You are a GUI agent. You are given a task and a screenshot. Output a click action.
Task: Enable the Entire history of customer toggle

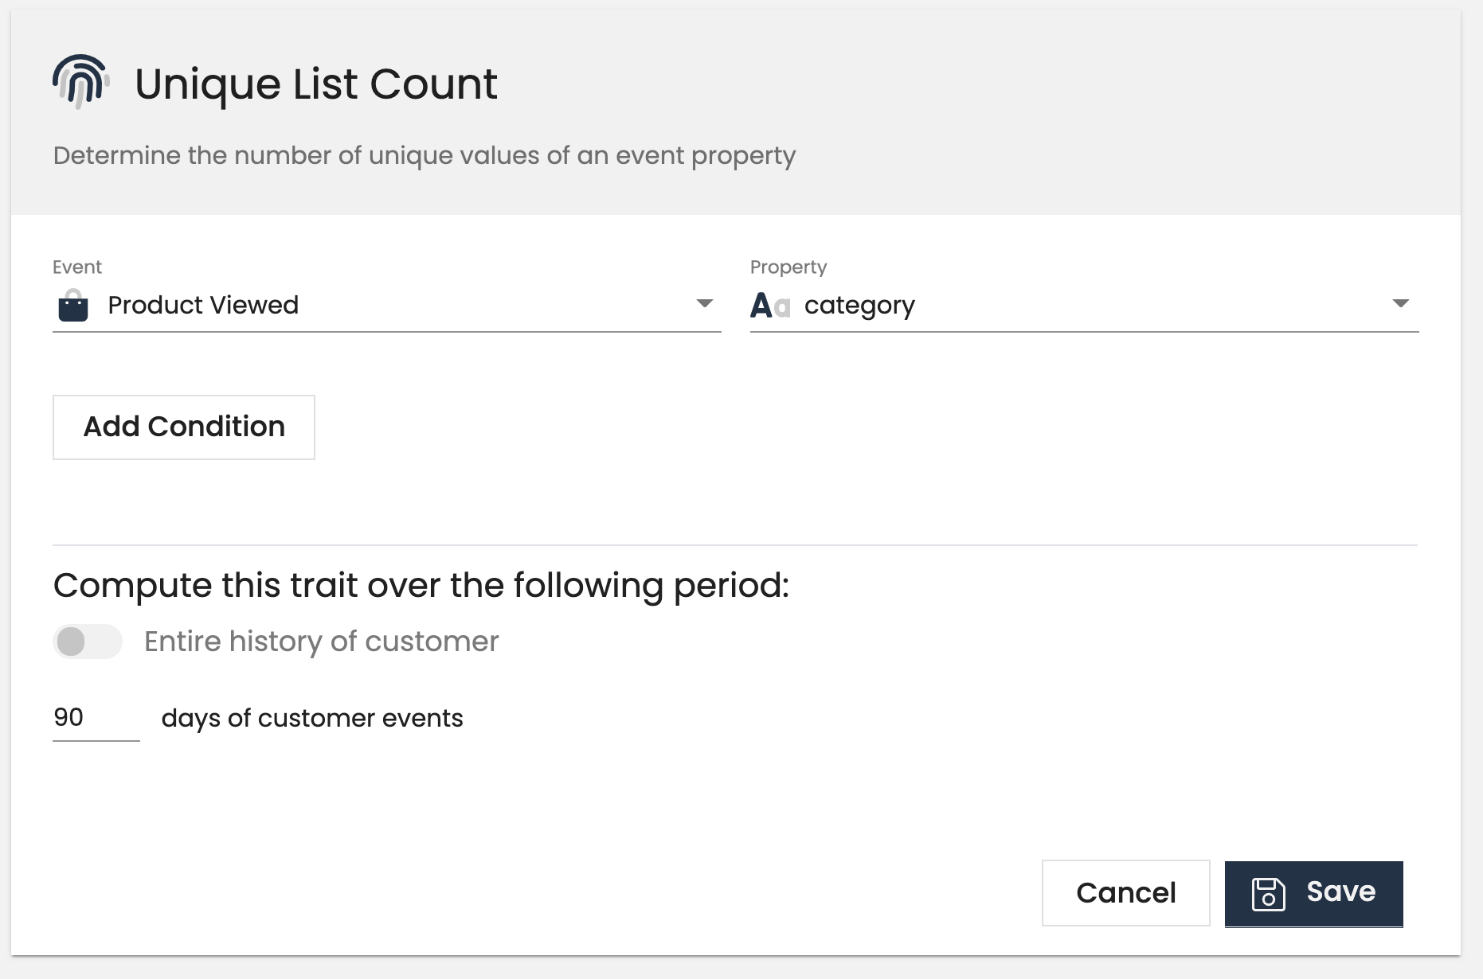coord(88,641)
